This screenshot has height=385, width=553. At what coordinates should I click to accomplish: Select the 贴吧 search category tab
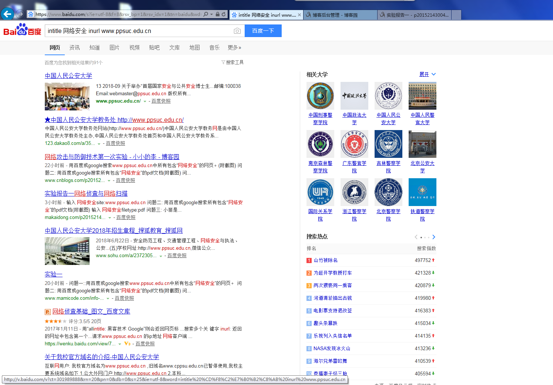(154, 47)
